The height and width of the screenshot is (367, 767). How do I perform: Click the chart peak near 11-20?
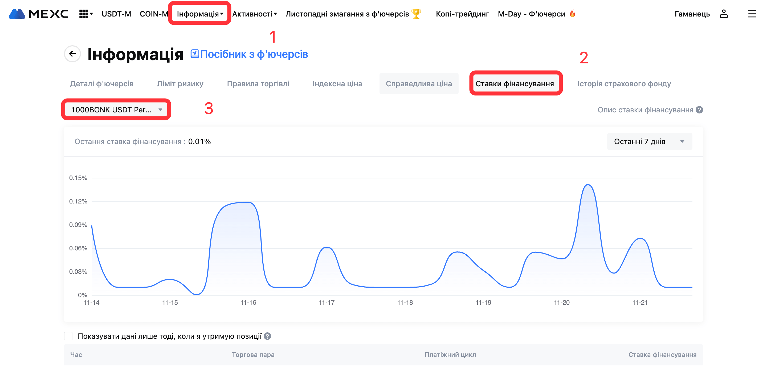click(588, 185)
